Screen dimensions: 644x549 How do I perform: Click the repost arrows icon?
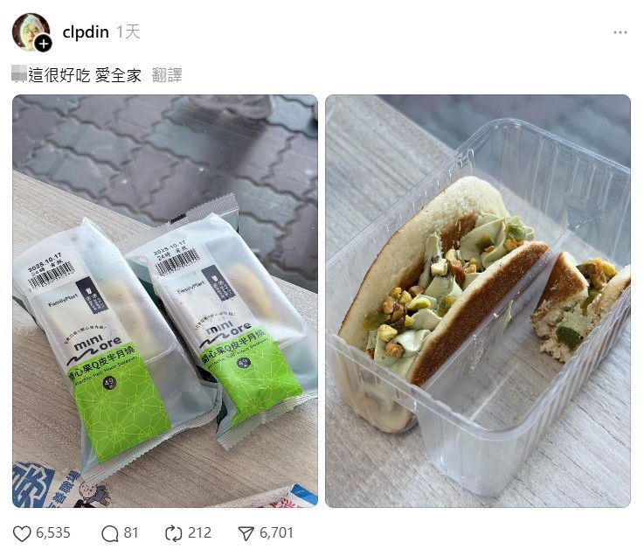pyautogui.click(x=173, y=533)
